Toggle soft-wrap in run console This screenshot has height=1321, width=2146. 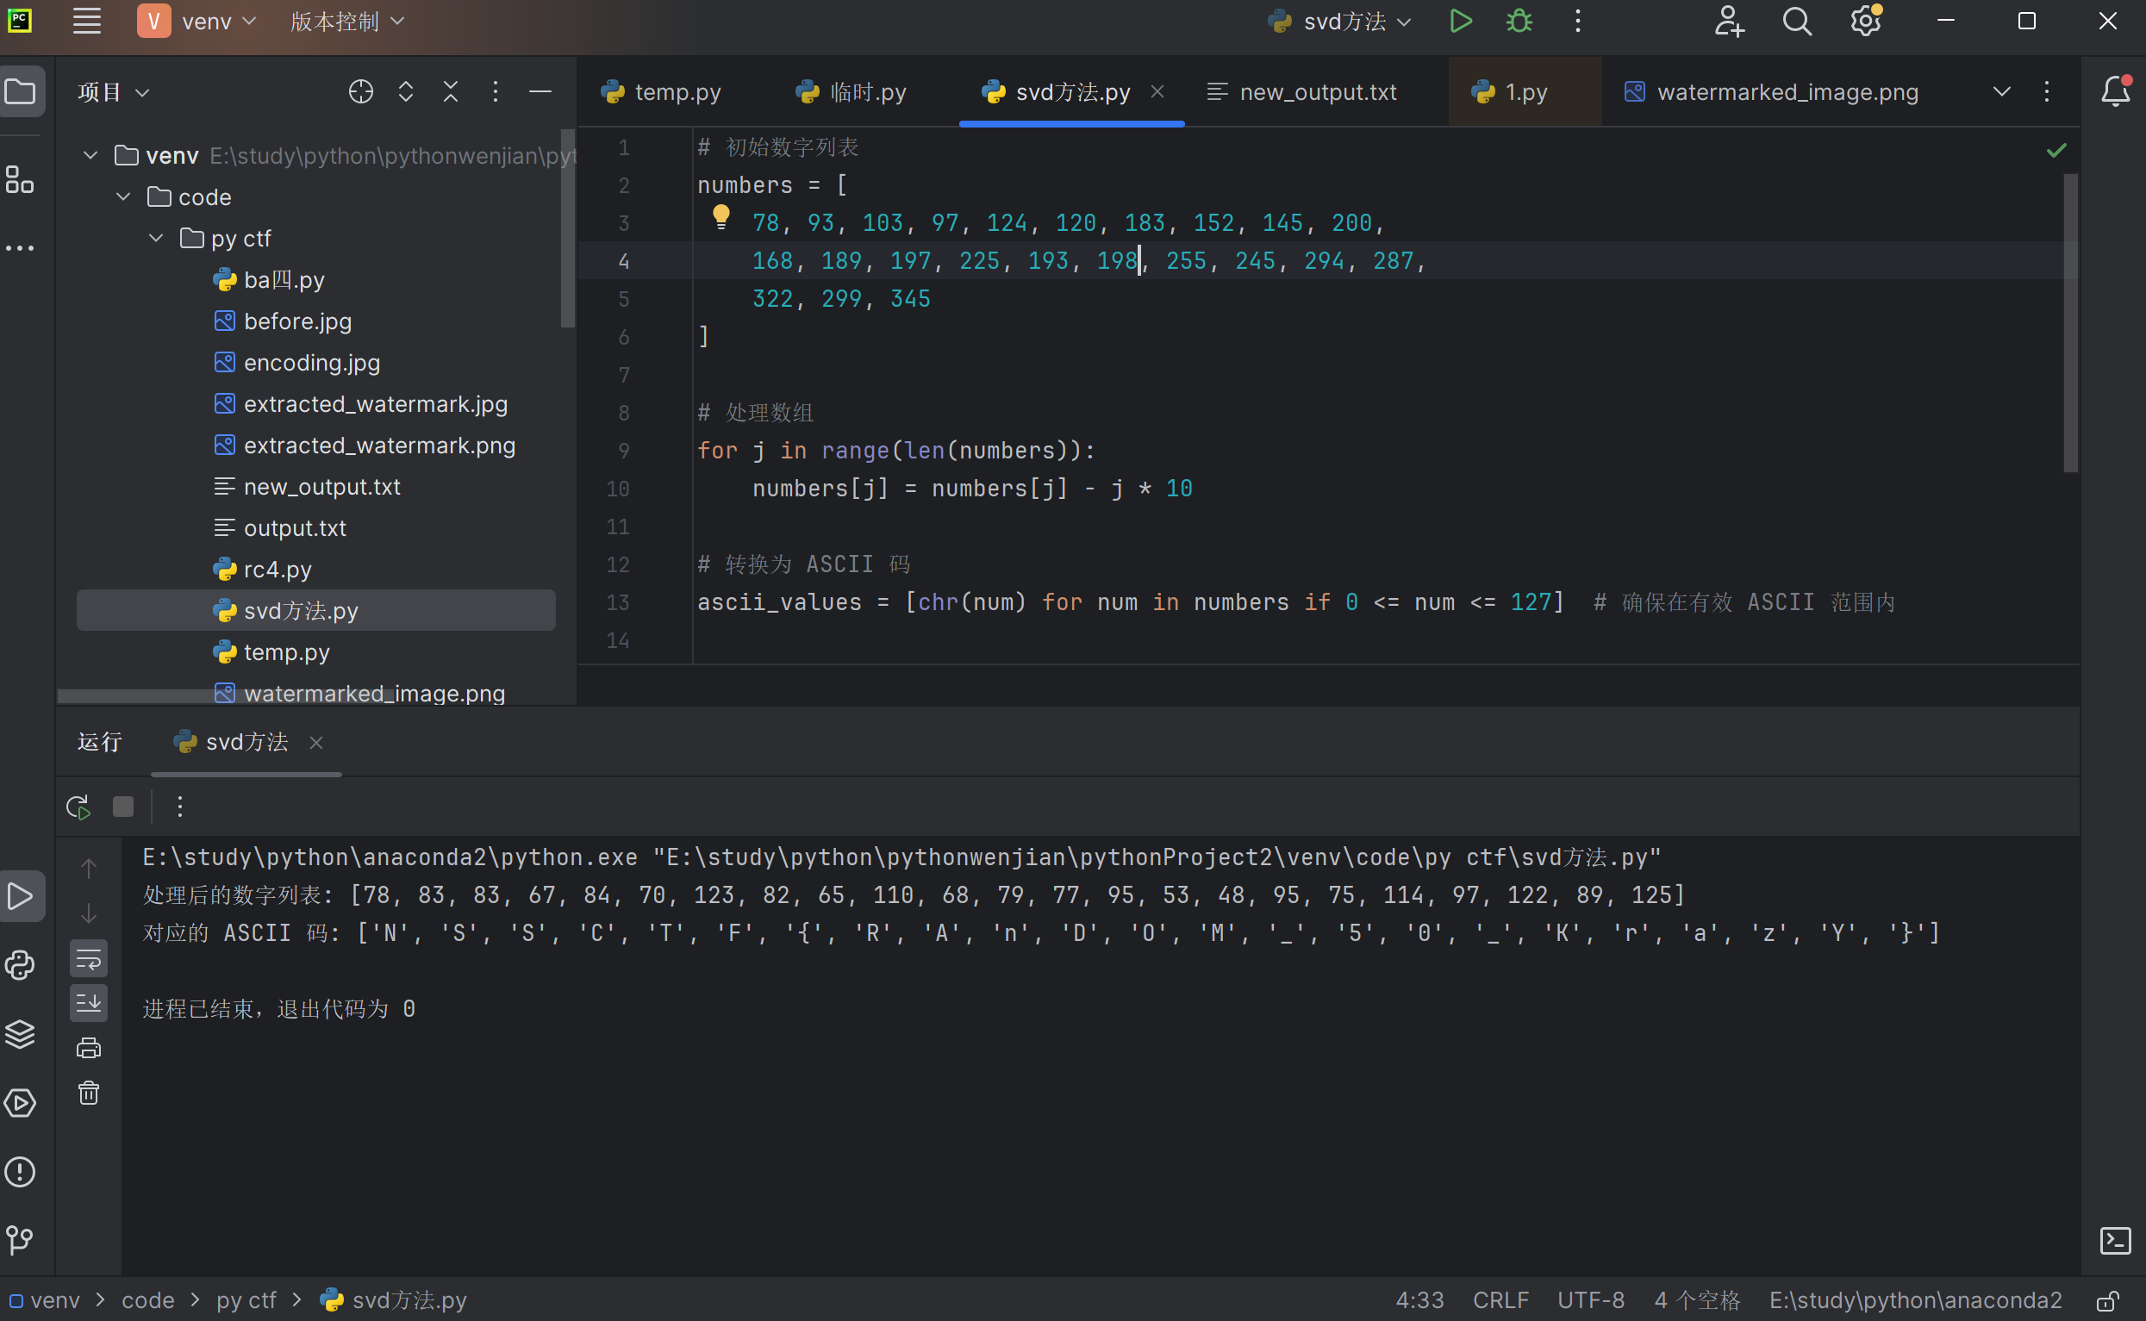click(x=88, y=959)
